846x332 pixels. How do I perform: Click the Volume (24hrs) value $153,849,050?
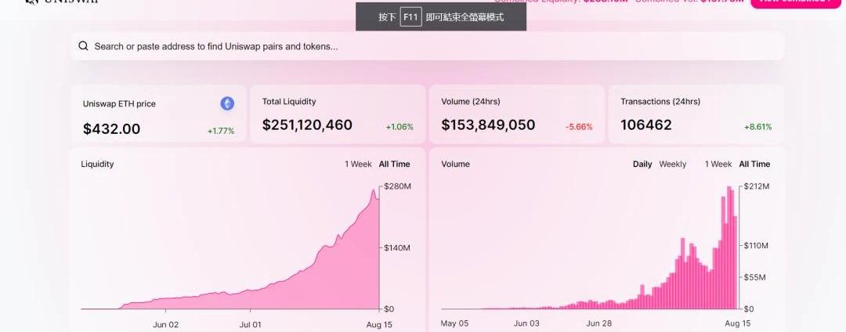click(488, 125)
